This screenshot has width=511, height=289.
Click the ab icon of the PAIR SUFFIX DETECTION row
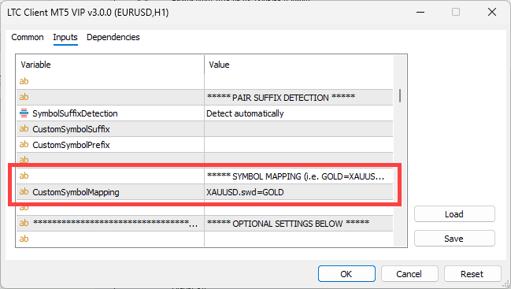point(24,97)
